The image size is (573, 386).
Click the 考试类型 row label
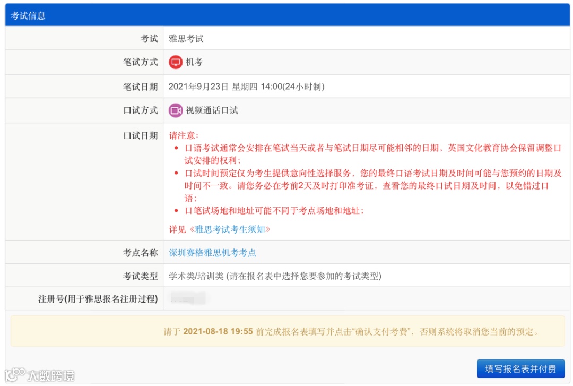point(140,276)
